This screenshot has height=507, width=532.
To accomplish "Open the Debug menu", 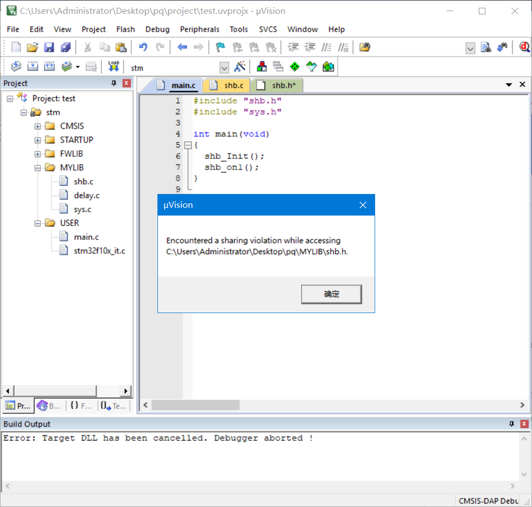I will [x=157, y=29].
